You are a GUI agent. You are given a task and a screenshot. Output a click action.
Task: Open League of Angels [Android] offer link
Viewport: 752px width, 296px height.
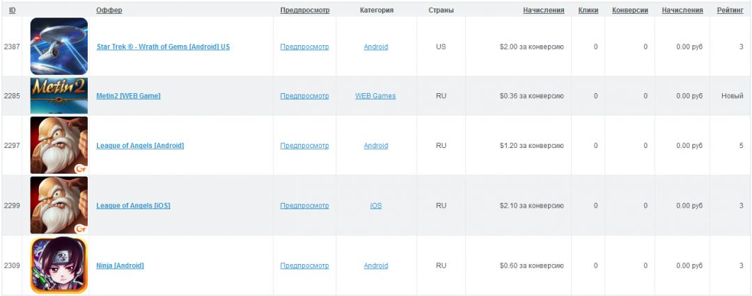coord(140,146)
